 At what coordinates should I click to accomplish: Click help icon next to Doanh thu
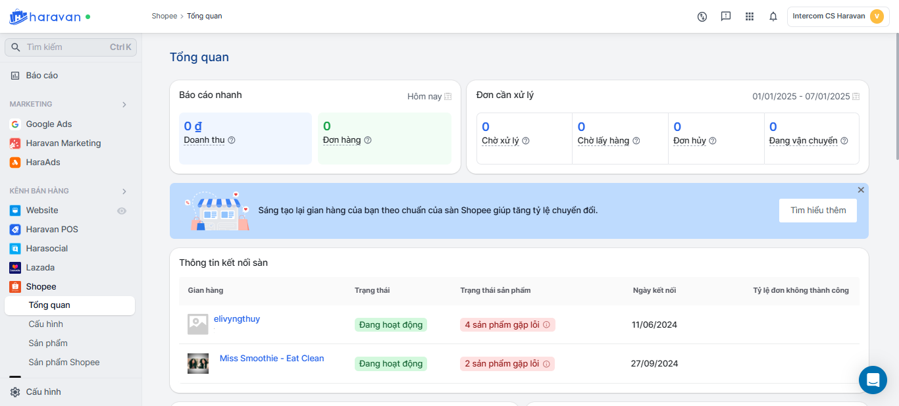click(x=232, y=140)
